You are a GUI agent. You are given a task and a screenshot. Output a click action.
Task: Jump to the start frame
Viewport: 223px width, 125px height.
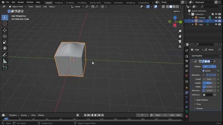pyautogui.click(x=85, y=115)
